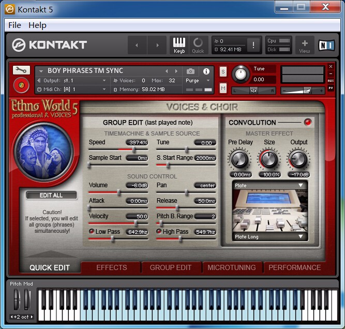Toggle the Convolution red LED switch
The height and width of the screenshot is (329, 345).
point(308,122)
